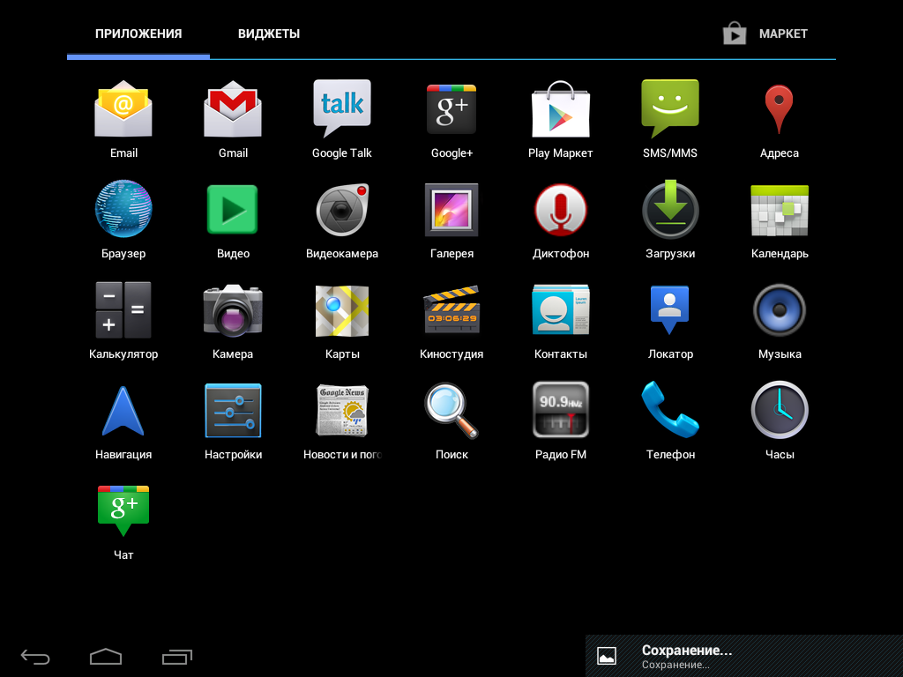Open the Видеокамера app
This screenshot has height=677, width=903.
coord(342,219)
